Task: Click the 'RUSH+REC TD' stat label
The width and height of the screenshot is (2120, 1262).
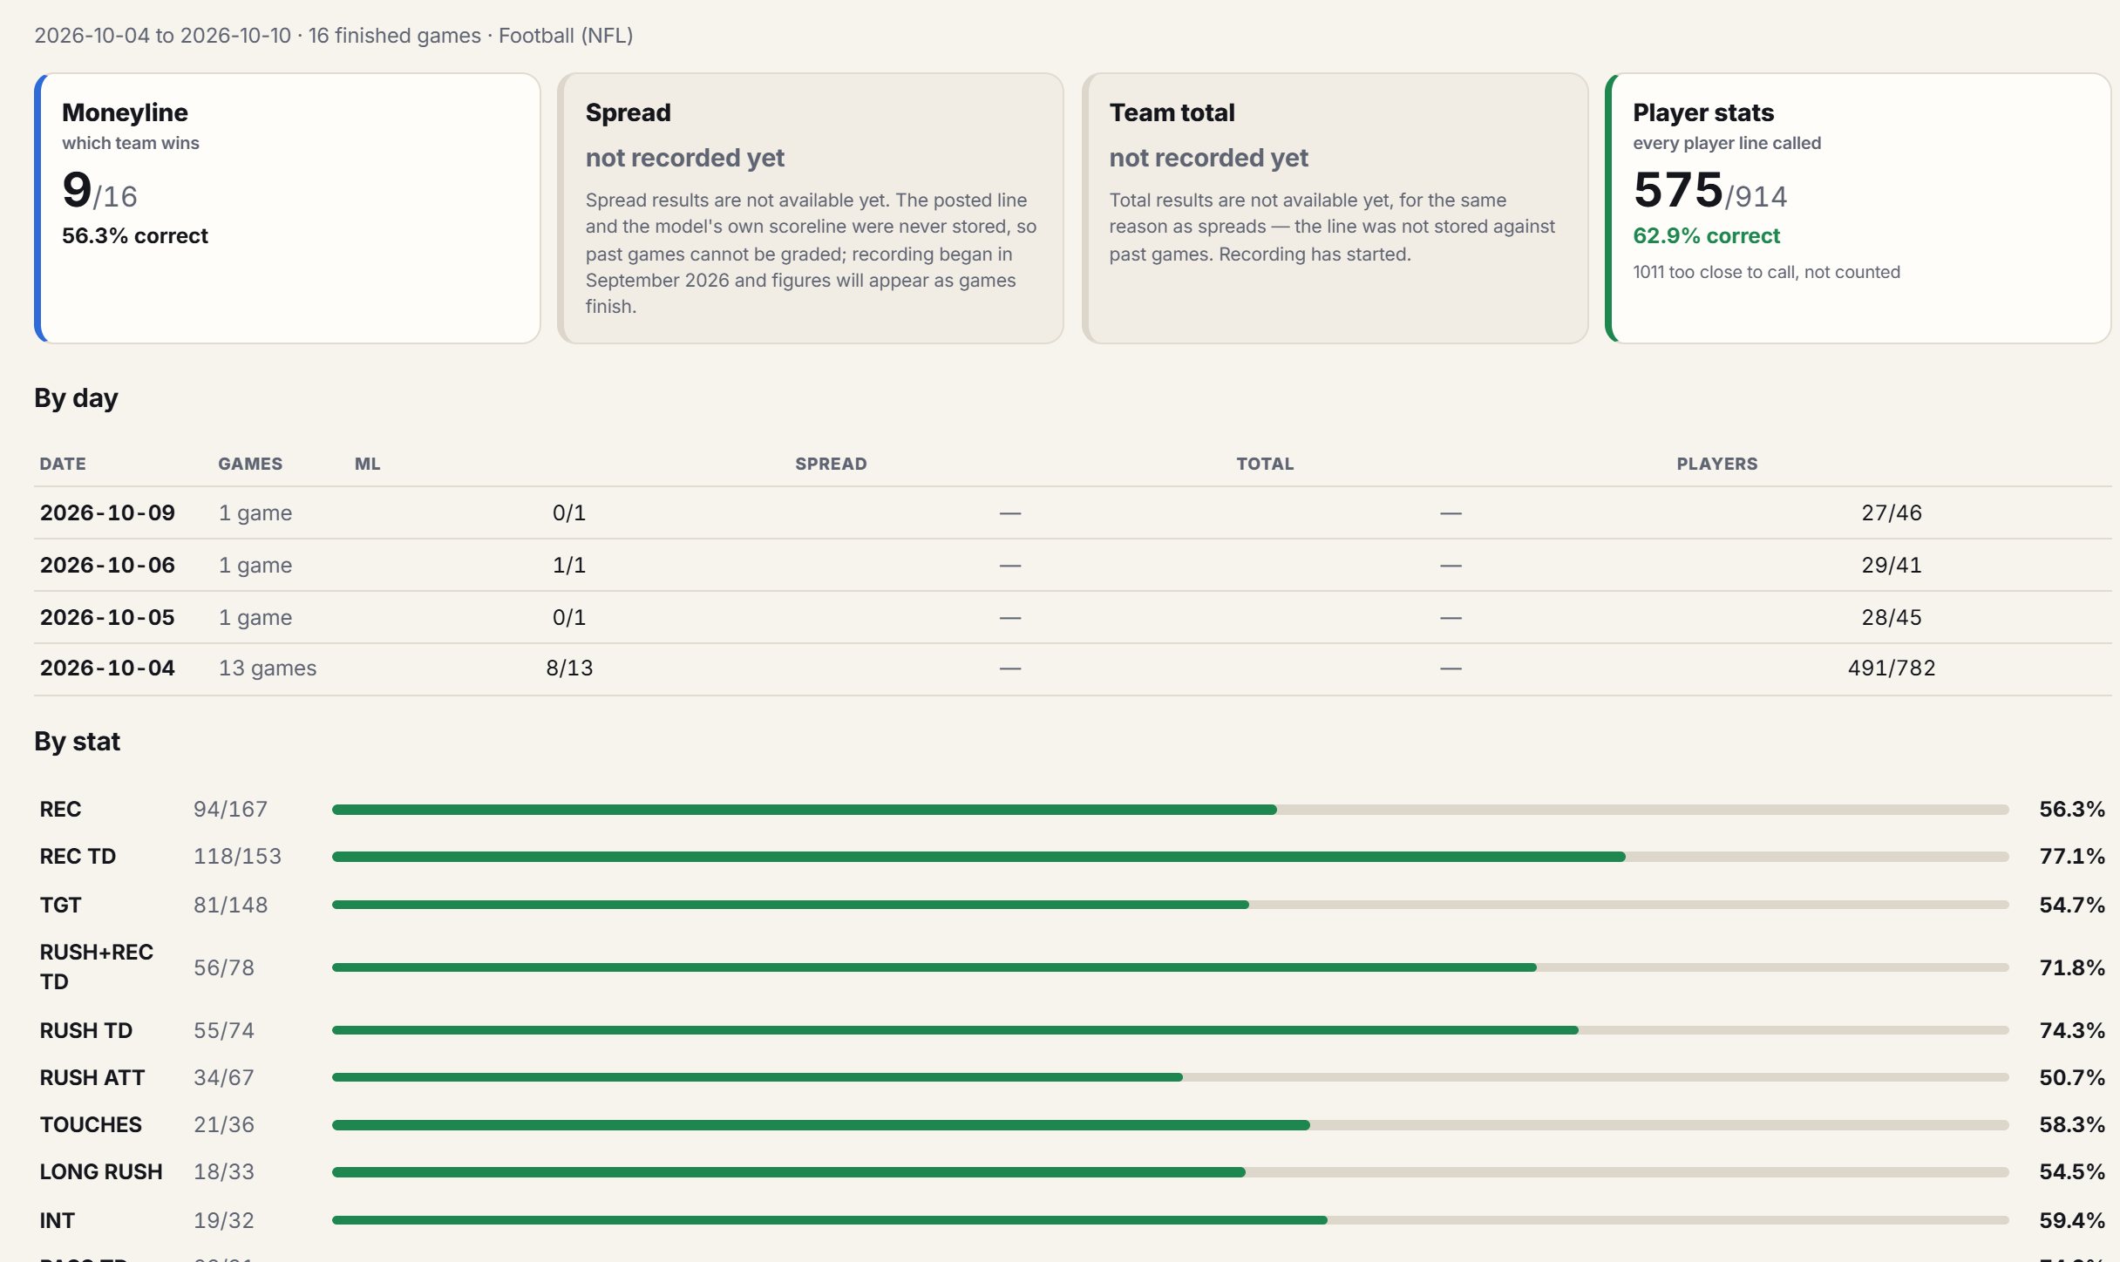Action: click(x=96, y=967)
